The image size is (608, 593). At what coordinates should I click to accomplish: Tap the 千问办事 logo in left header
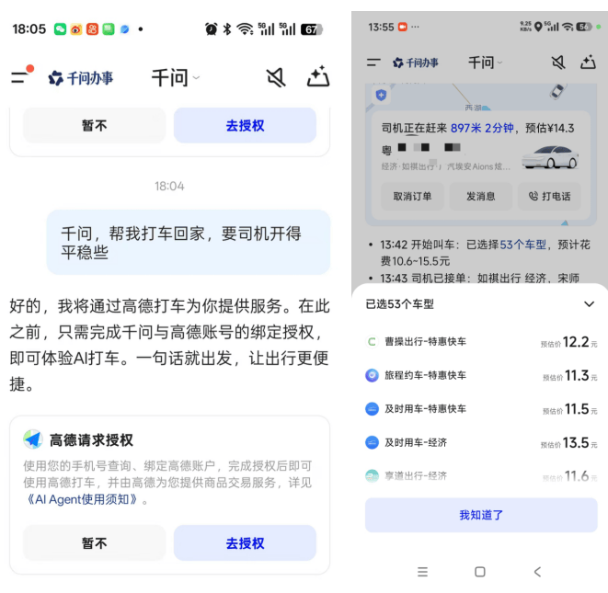point(81,78)
